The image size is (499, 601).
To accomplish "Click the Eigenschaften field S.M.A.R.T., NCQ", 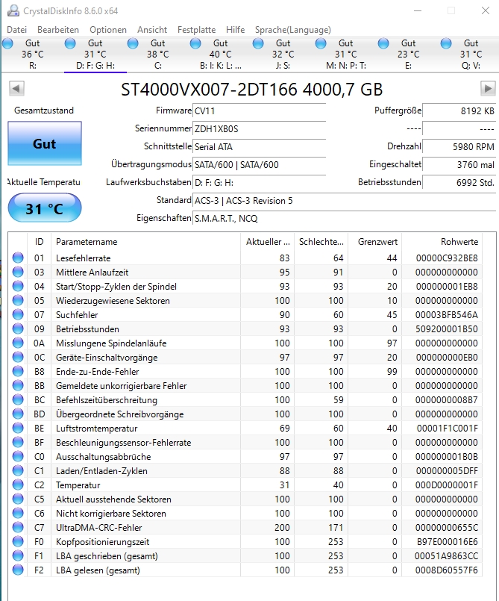I will 344,219.
